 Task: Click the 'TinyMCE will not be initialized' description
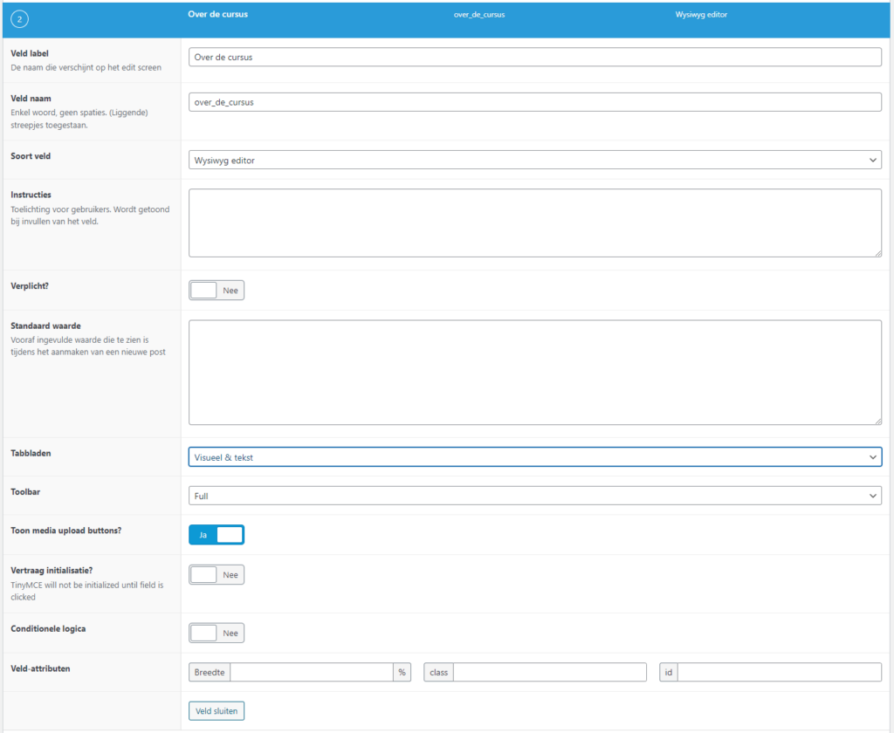[87, 591]
